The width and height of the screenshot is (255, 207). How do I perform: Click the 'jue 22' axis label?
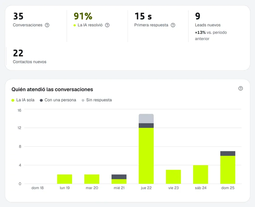pyautogui.click(x=146, y=188)
